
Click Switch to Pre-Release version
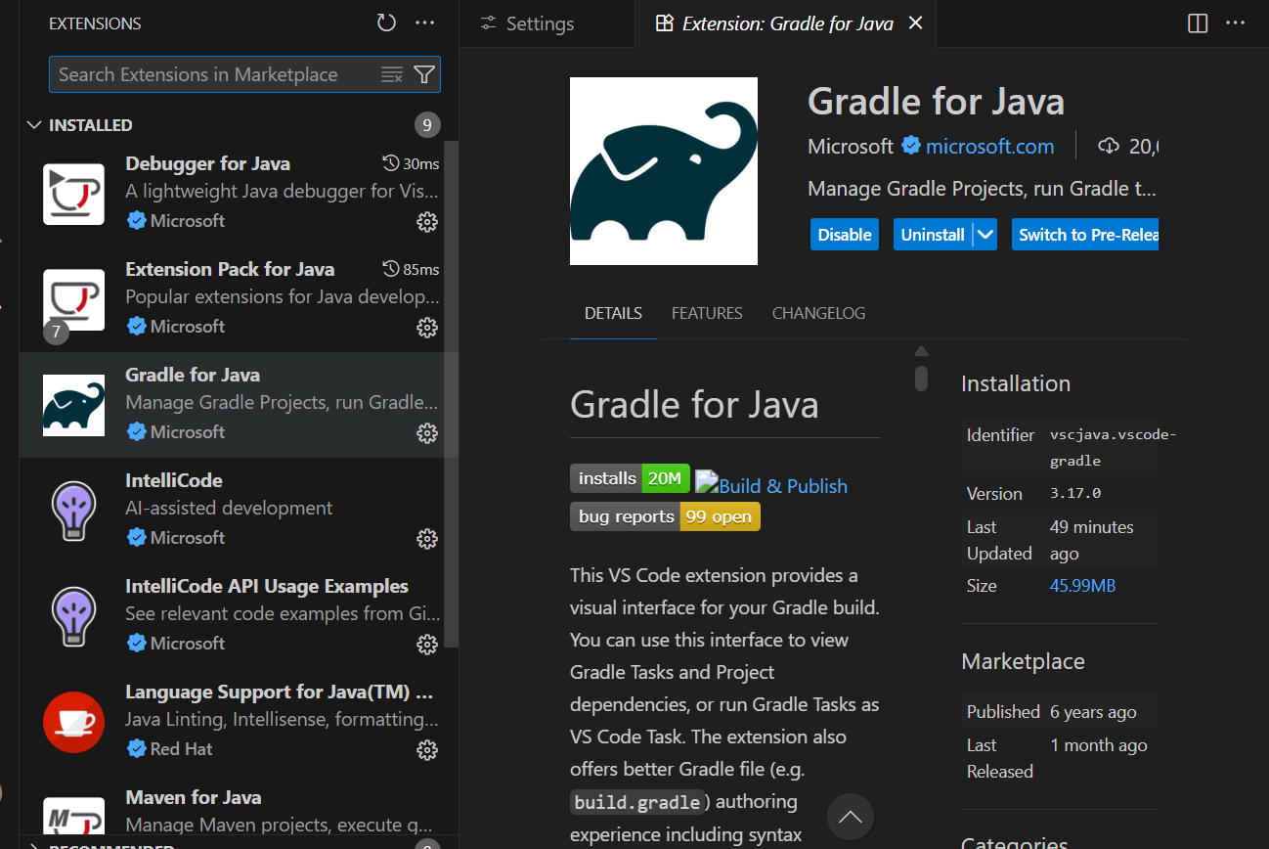click(x=1085, y=234)
